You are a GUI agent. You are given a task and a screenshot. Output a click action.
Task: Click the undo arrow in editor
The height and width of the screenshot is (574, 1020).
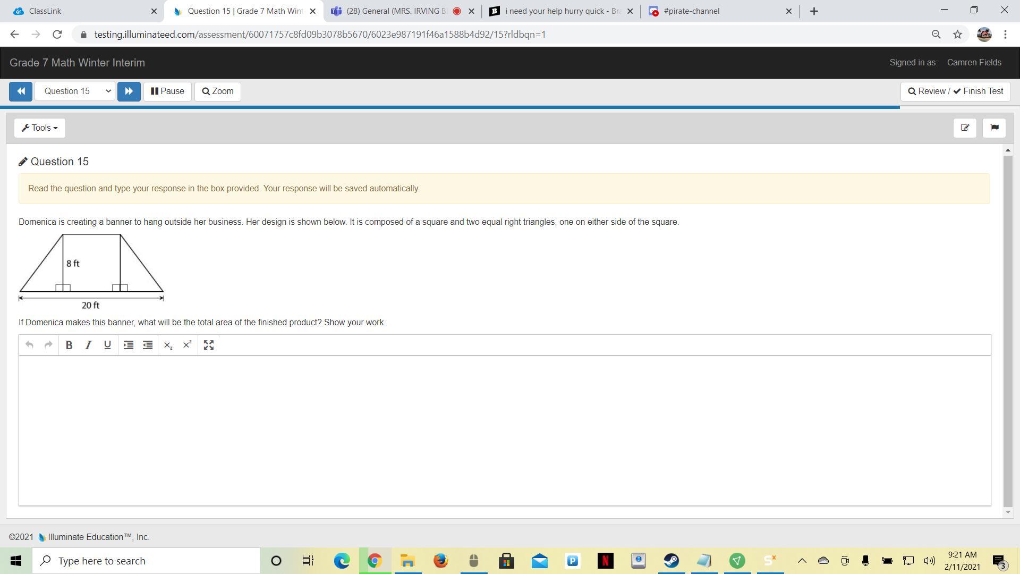(x=29, y=345)
